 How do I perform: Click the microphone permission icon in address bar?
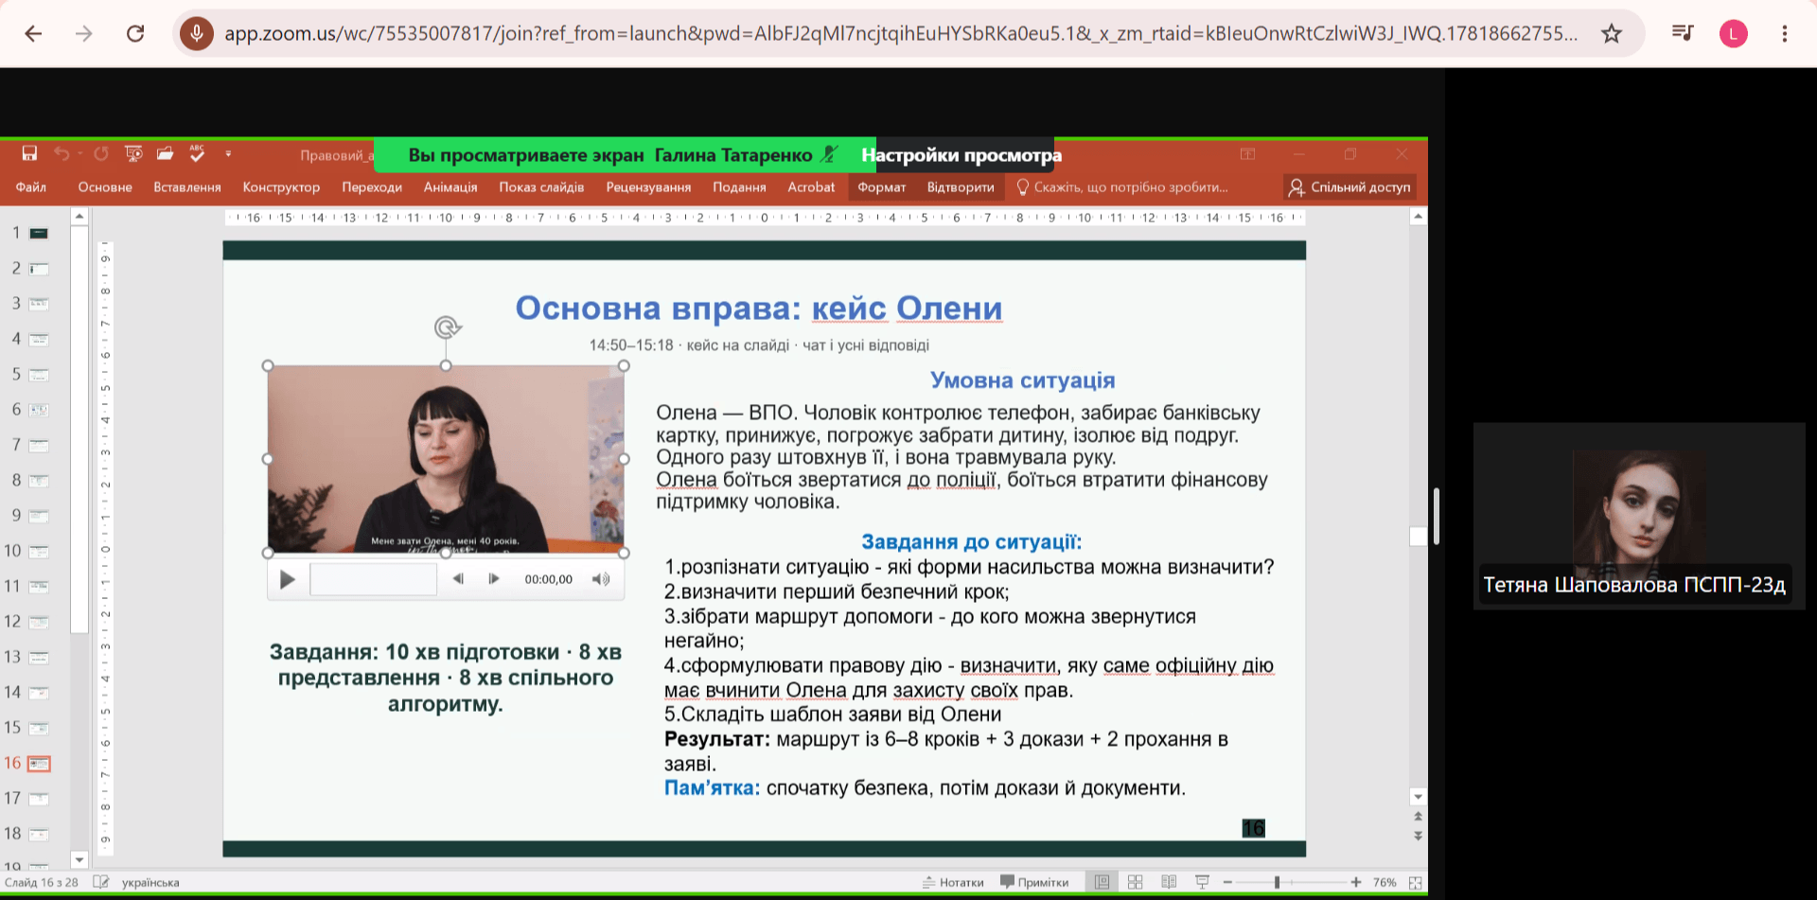pos(197,34)
